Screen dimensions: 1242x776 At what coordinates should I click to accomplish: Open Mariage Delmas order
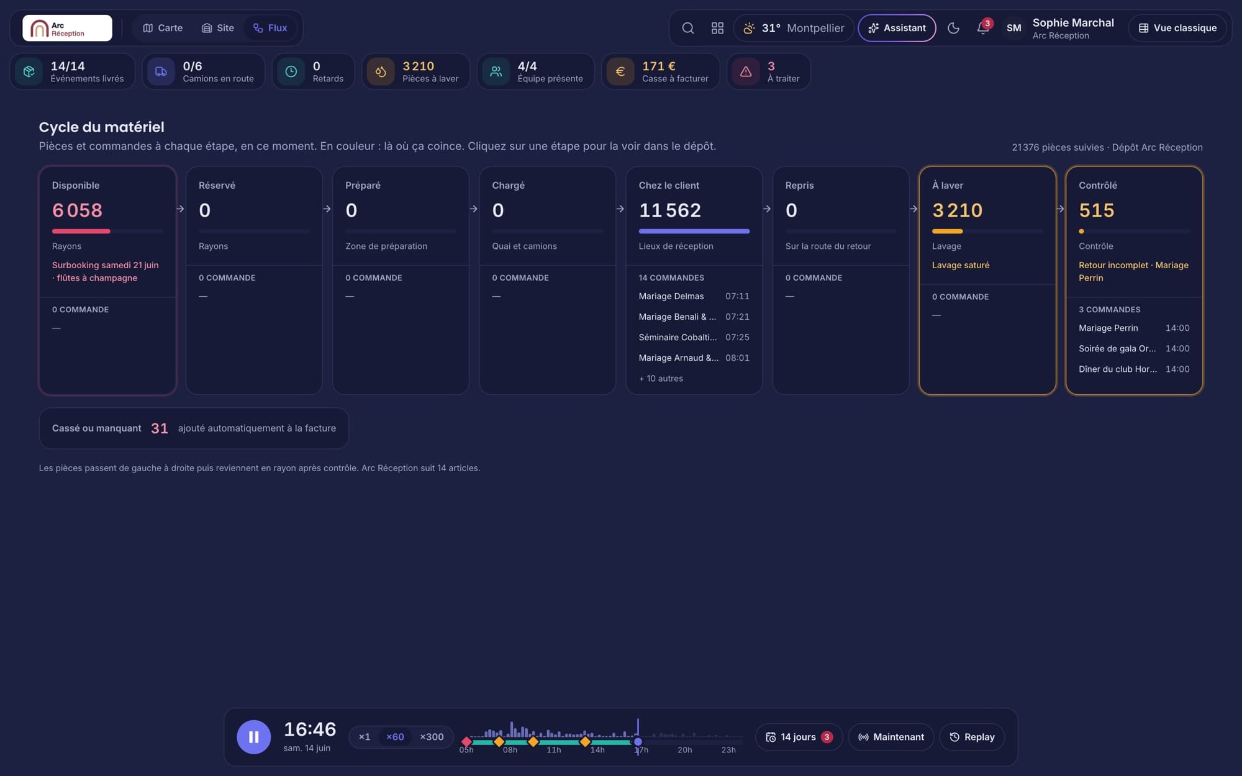[x=694, y=296]
